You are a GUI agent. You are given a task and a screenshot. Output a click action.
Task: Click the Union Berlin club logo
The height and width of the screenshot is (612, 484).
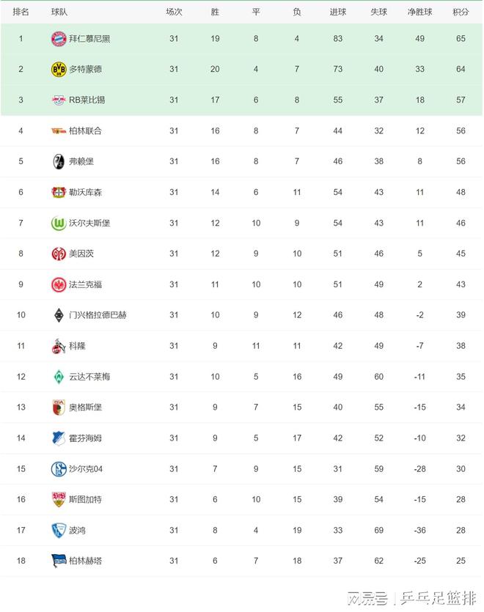click(59, 130)
